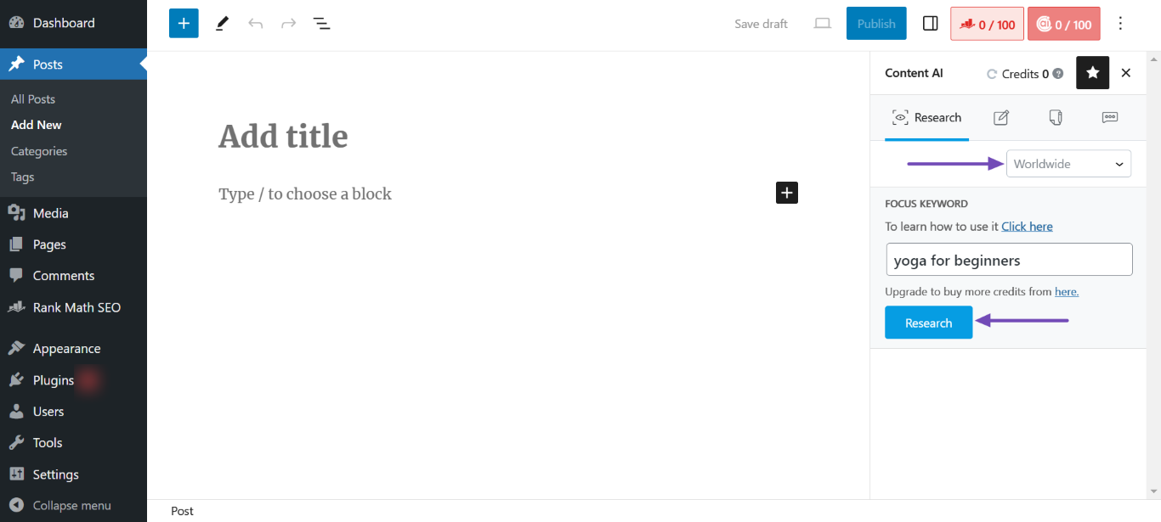Open the Content AI score 0/100 button
The image size is (1161, 522).
pyautogui.click(x=1063, y=24)
